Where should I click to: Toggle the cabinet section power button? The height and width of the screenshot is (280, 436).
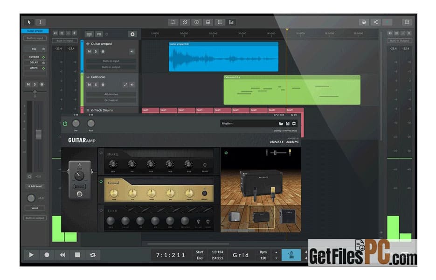pos(226,153)
